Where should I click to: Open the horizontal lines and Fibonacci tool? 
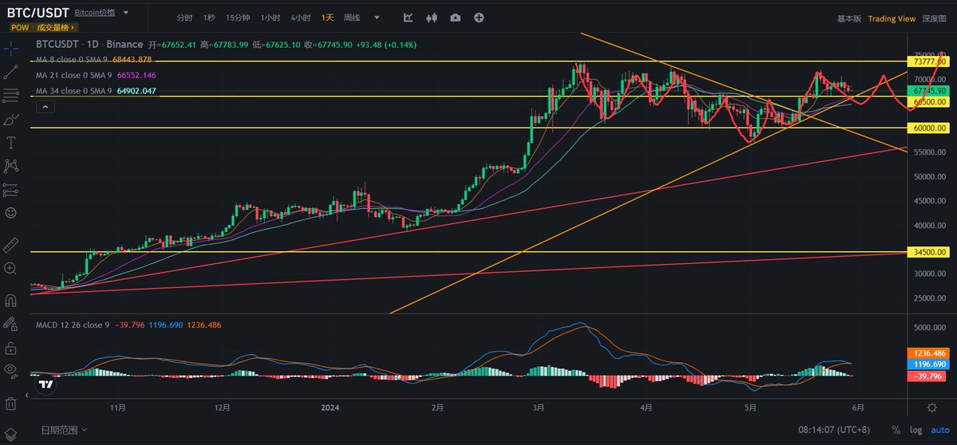(10, 96)
